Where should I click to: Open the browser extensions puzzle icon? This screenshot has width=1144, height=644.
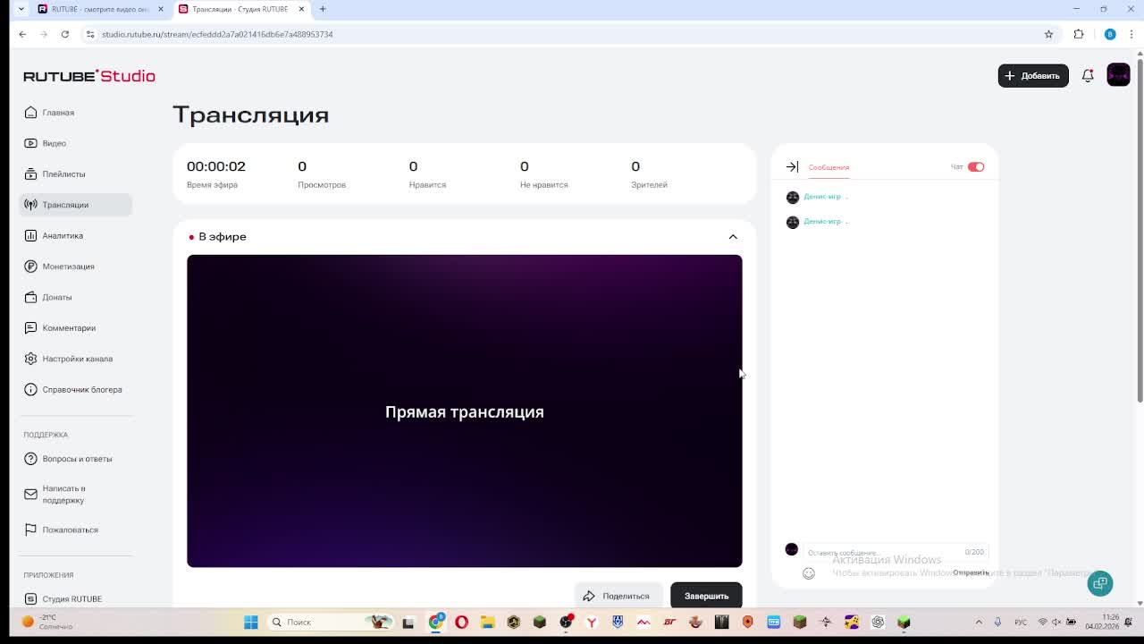coord(1079,34)
